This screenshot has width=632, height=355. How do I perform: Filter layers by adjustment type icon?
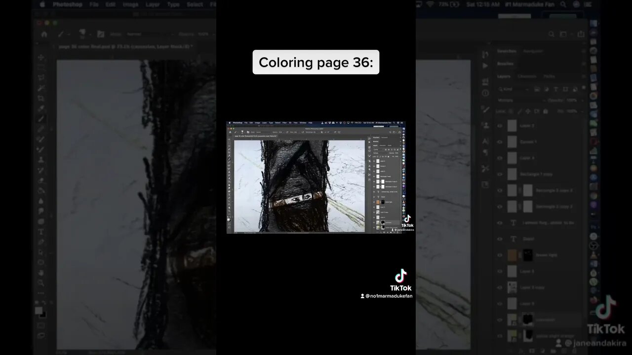pos(546,89)
